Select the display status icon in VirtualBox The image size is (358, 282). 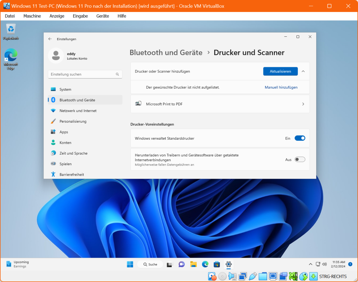tap(272, 276)
